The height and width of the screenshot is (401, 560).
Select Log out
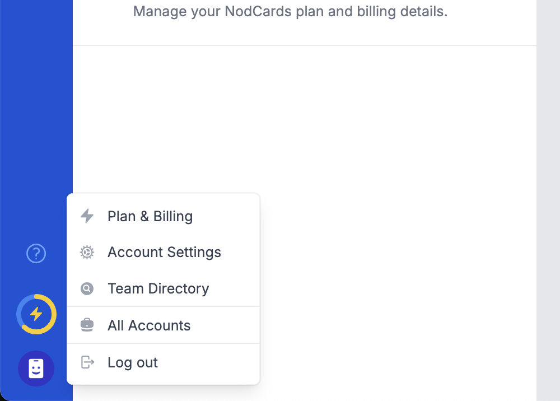(163, 362)
